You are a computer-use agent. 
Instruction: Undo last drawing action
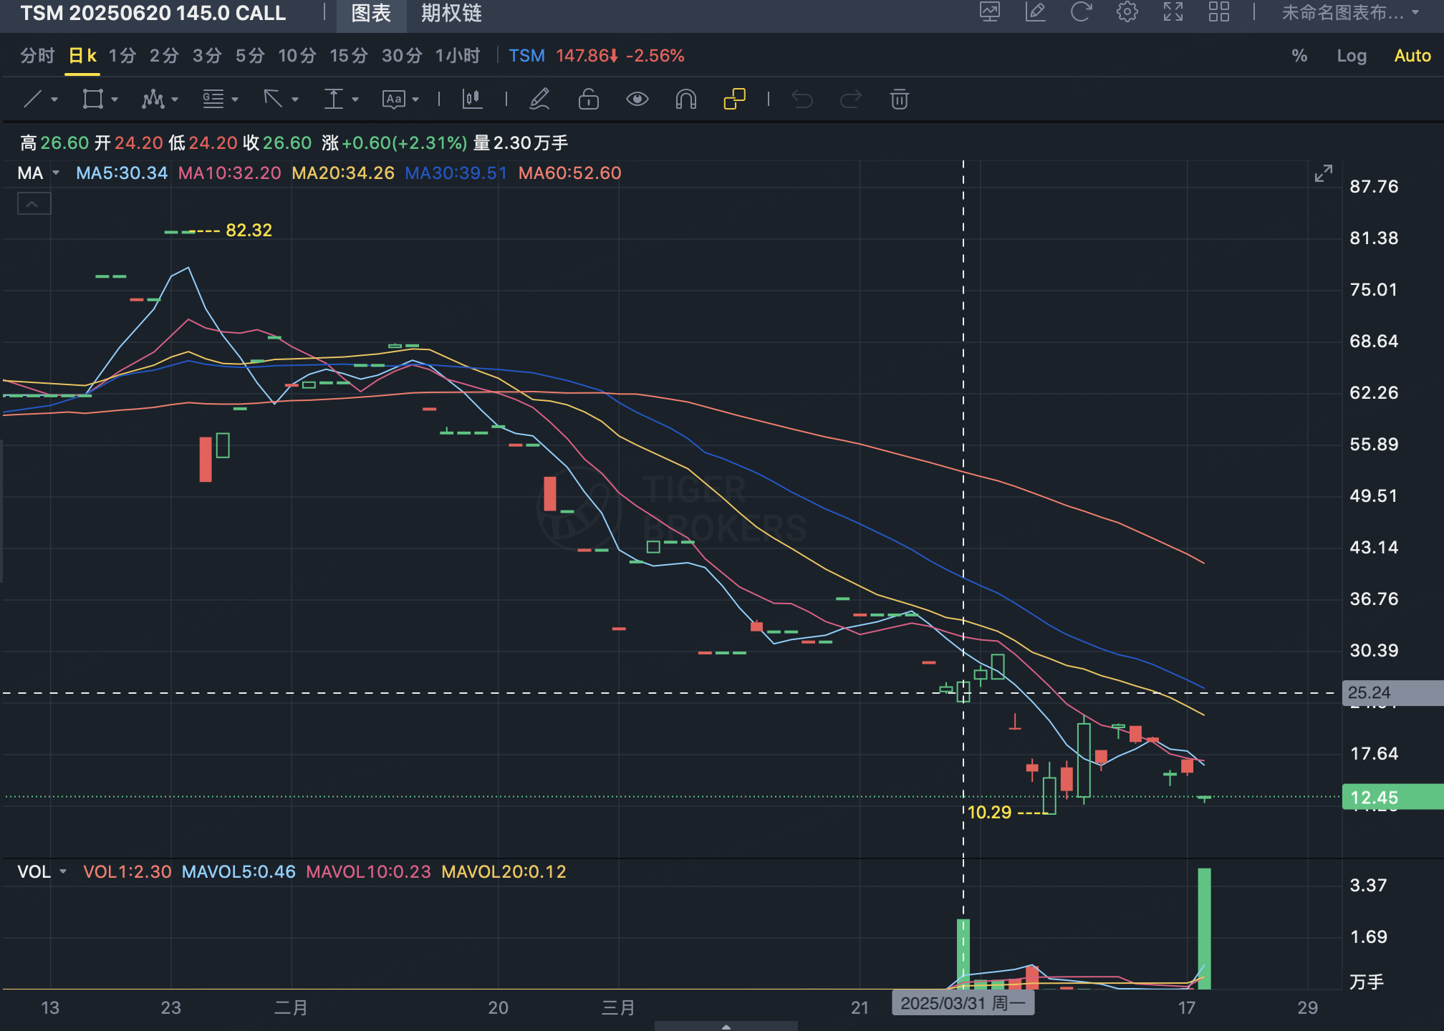pos(802,99)
